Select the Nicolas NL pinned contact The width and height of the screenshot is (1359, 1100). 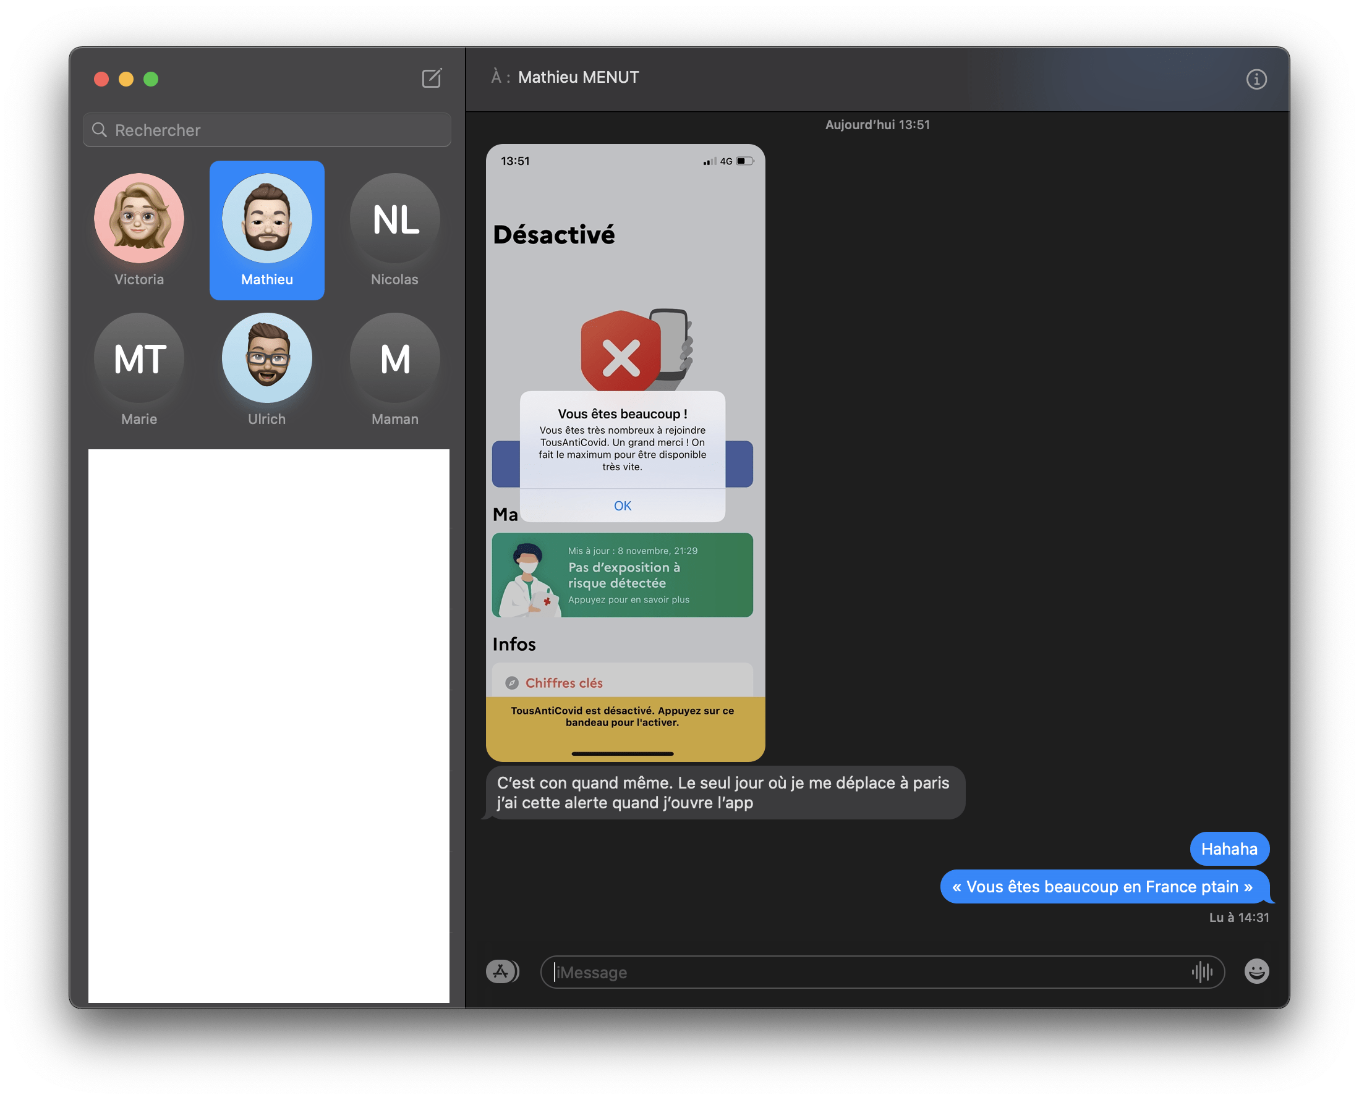pos(394,219)
